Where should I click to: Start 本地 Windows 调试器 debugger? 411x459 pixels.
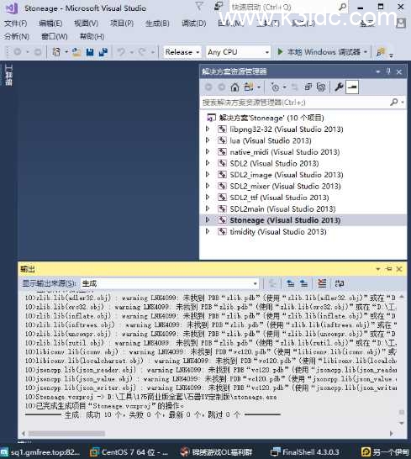[320, 52]
